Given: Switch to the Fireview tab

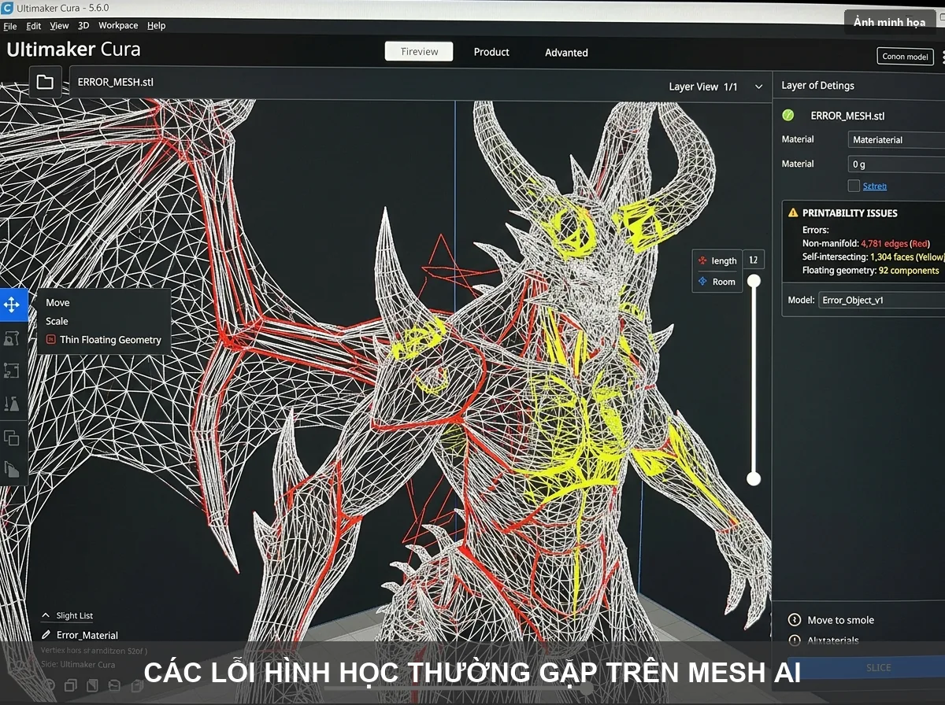Looking at the screenshot, I should 419,52.
